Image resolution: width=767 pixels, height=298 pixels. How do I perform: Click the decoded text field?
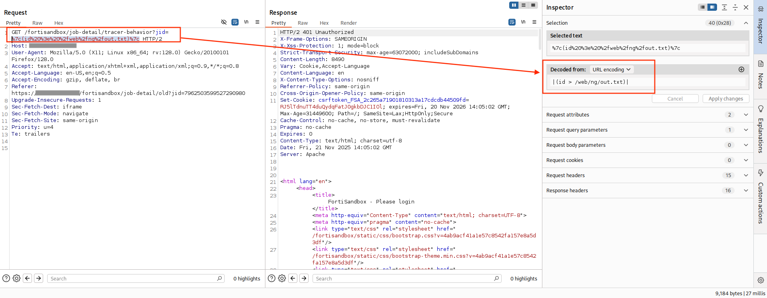point(647,82)
